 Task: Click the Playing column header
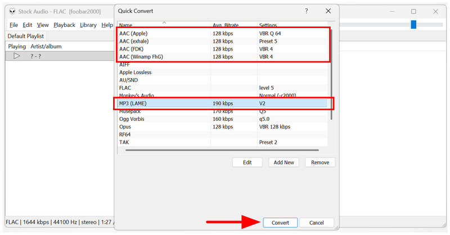point(17,46)
